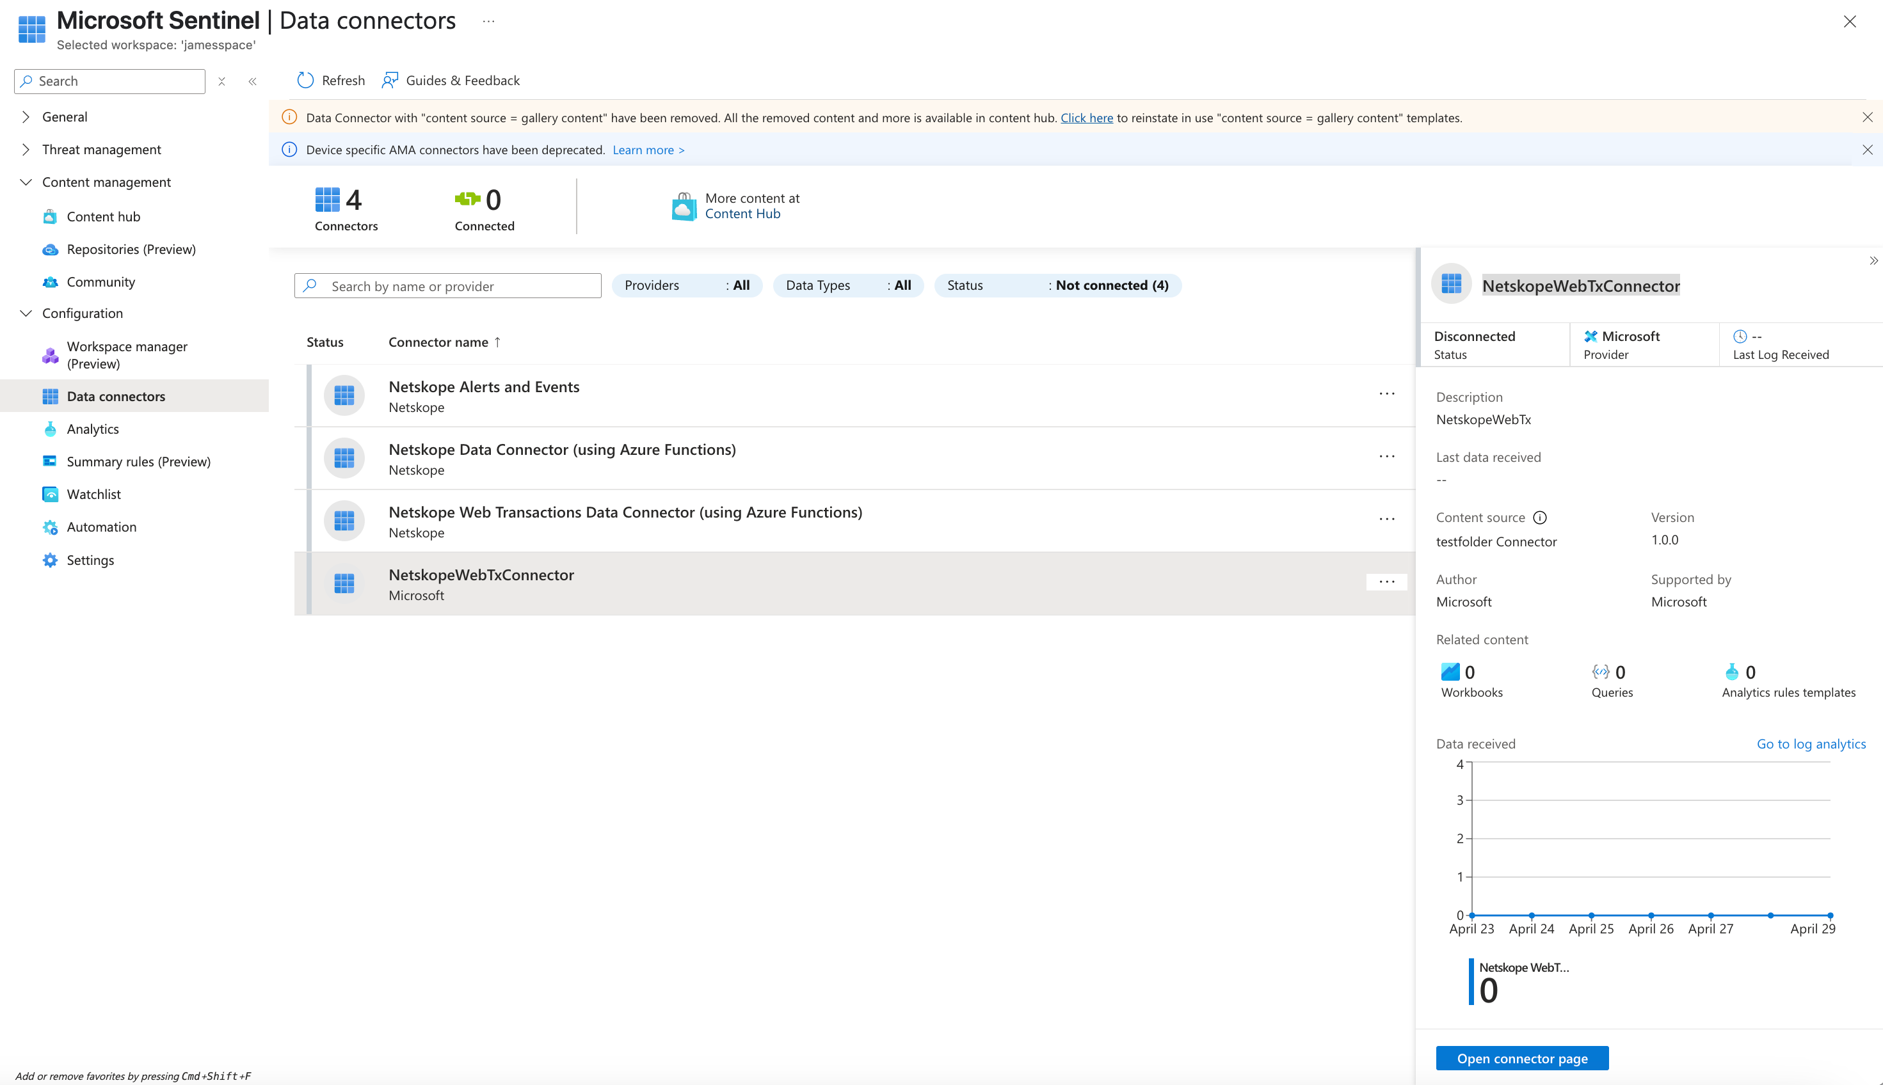
Task: Open Settings in sidebar
Action: [x=90, y=560]
